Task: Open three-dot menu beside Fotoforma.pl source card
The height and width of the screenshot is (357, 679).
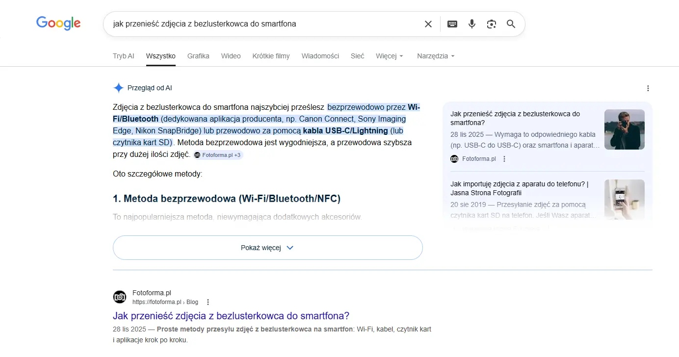Action: tap(504, 159)
